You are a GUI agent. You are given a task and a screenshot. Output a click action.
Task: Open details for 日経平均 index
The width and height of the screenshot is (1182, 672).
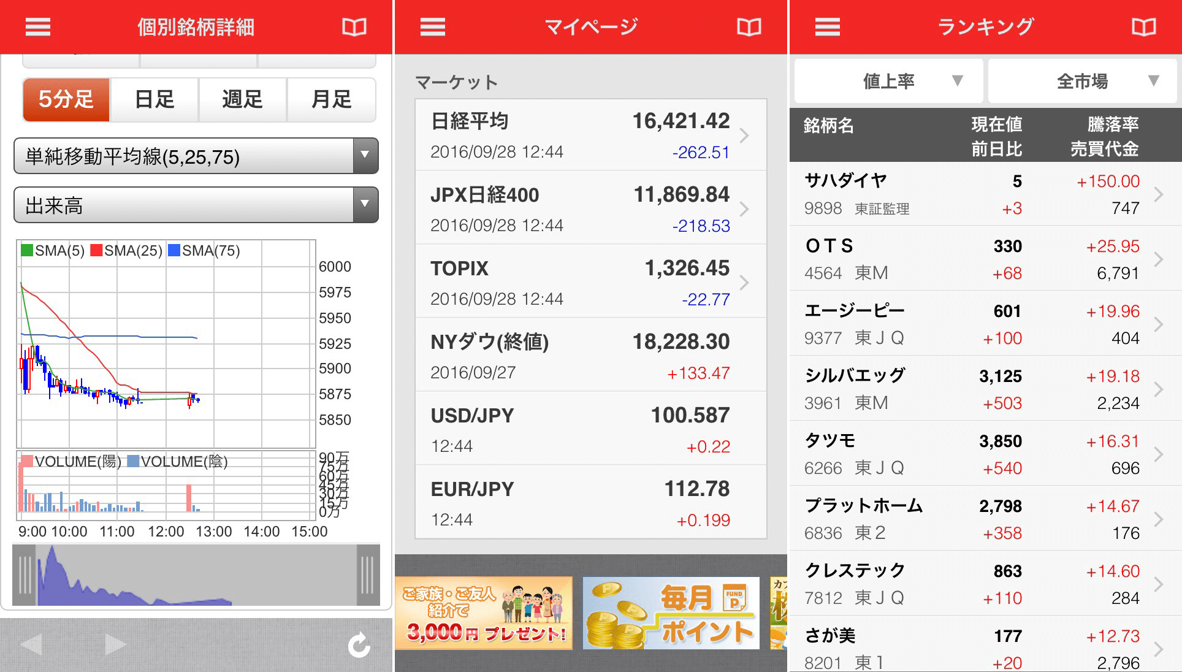pos(589,134)
